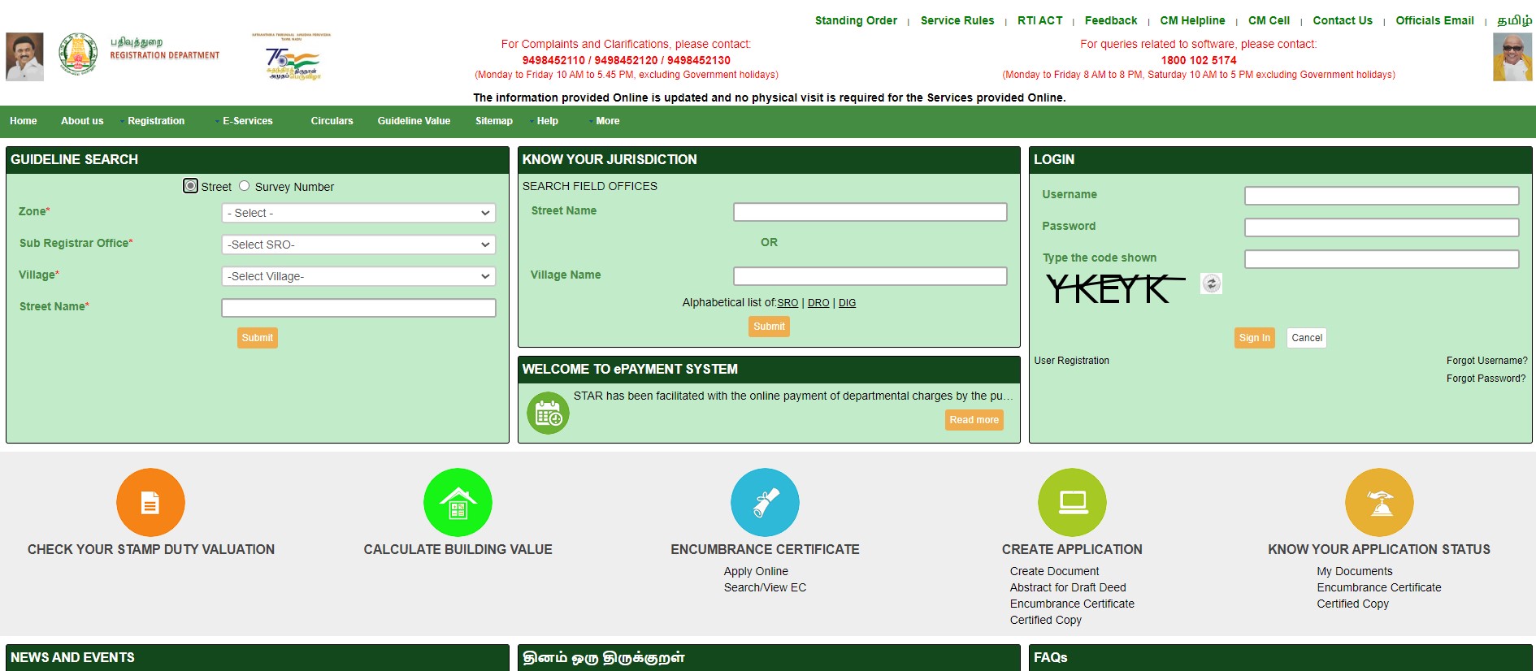Open the Sub Registrar Office dropdown
Image resolution: width=1536 pixels, height=671 pixels.
coord(358,245)
